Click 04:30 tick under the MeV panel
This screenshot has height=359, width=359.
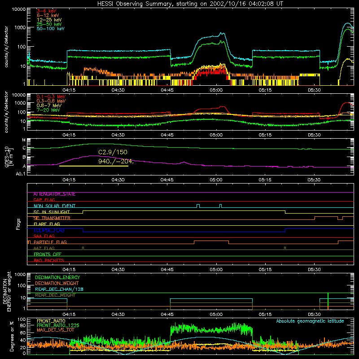(x=118, y=135)
